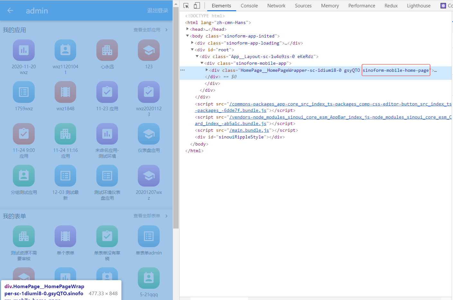Switch to the Redux tab
Image resolution: width=453 pixels, height=300 pixels.
pos(391,6)
